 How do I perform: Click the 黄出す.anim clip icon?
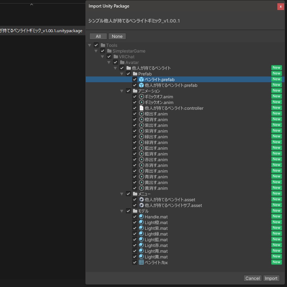[141, 182]
